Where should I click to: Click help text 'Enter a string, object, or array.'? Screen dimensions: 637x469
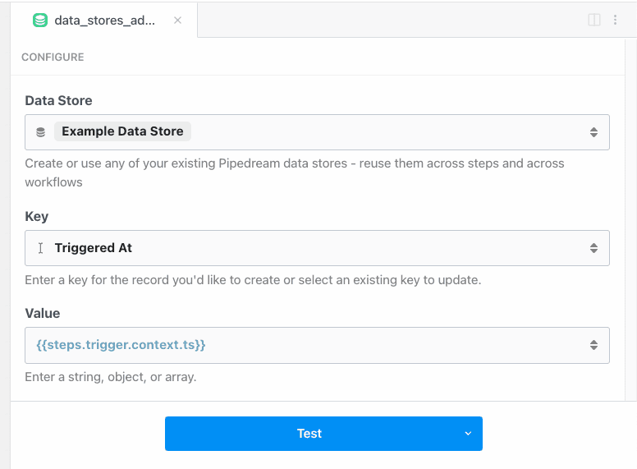pyautogui.click(x=111, y=377)
